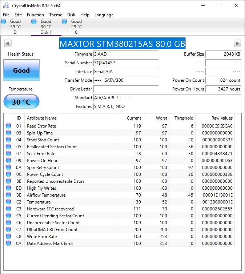Click the Features field S.M.A.R.T., NCQ
This screenshot has width=245, height=274.
[168, 106]
